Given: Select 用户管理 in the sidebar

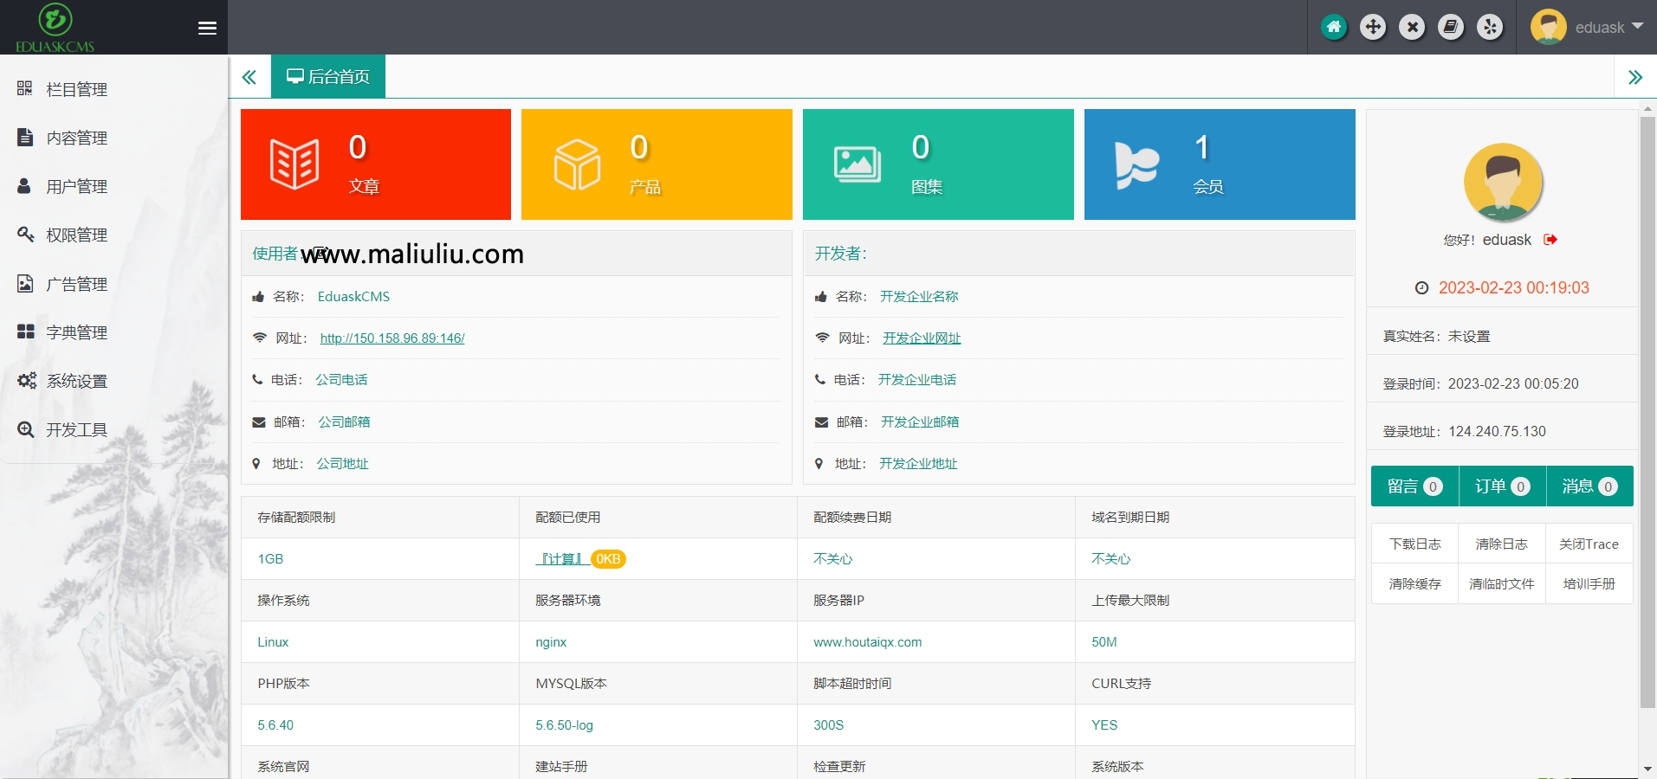Looking at the screenshot, I should (76, 185).
